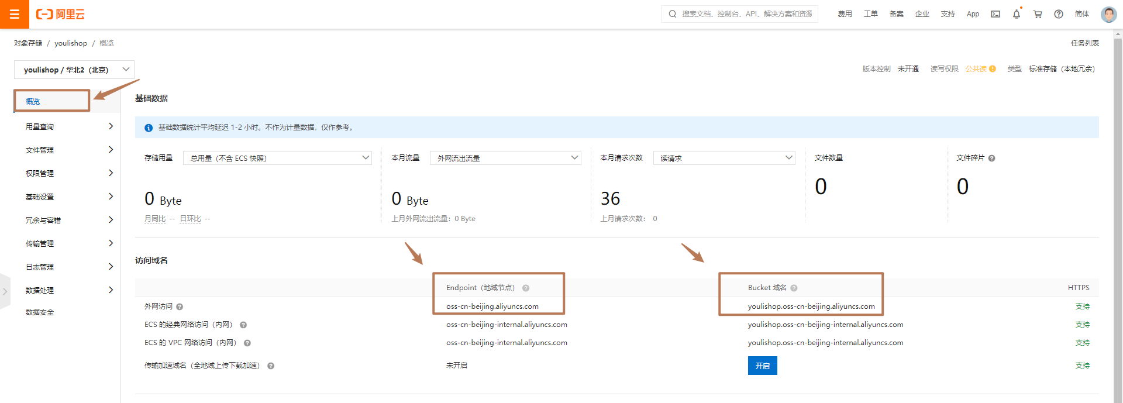The height and width of the screenshot is (403, 1123).
Task: Click the info icon in notice banner
Action: point(149,128)
